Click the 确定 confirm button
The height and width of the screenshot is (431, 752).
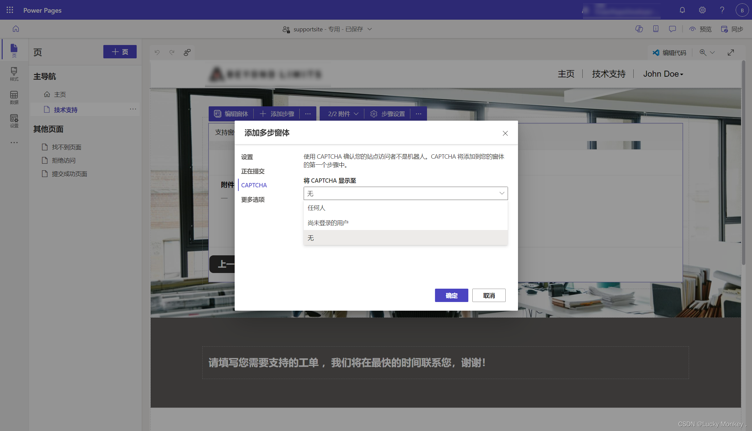click(451, 295)
